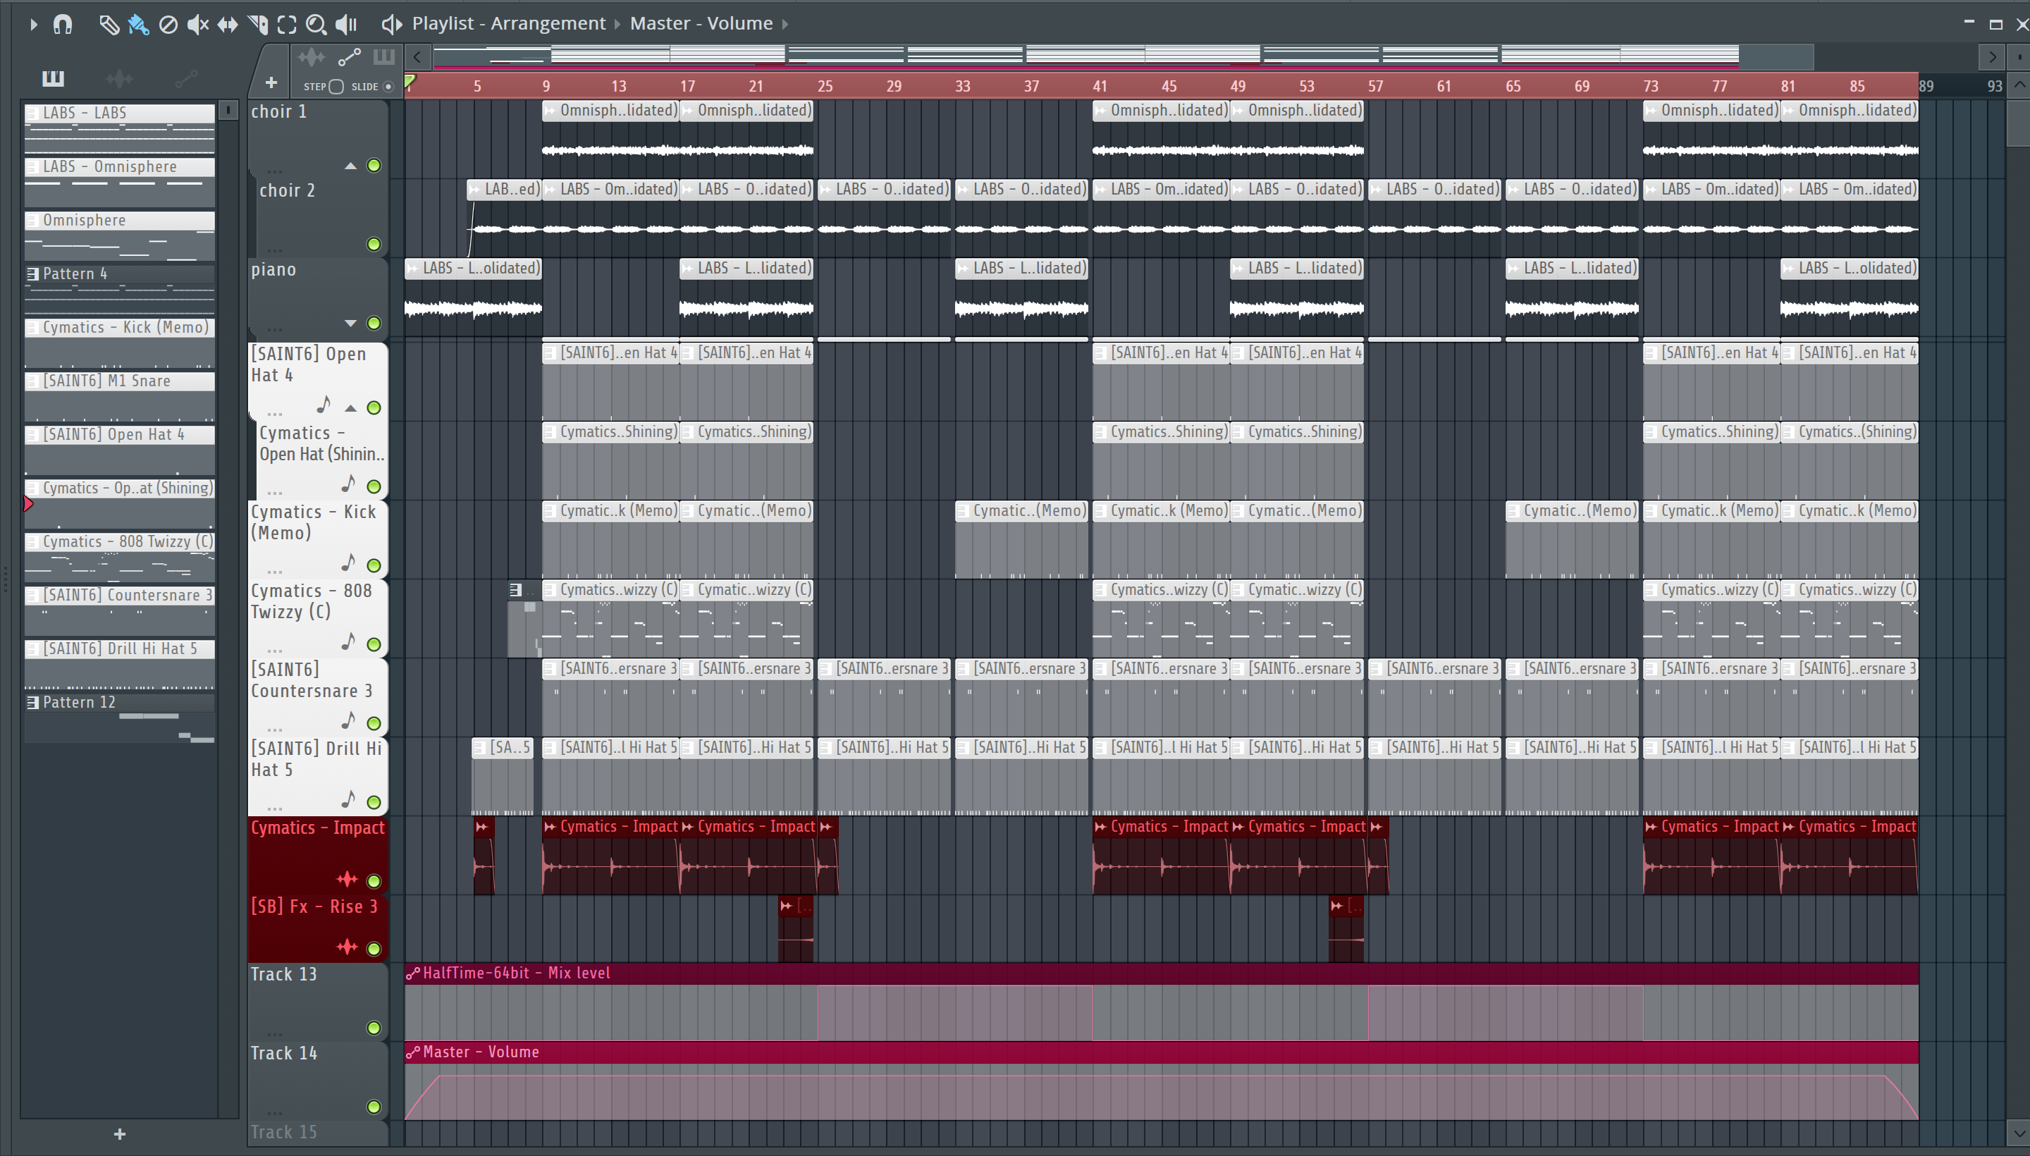Select the Delete tool

[x=168, y=25]
